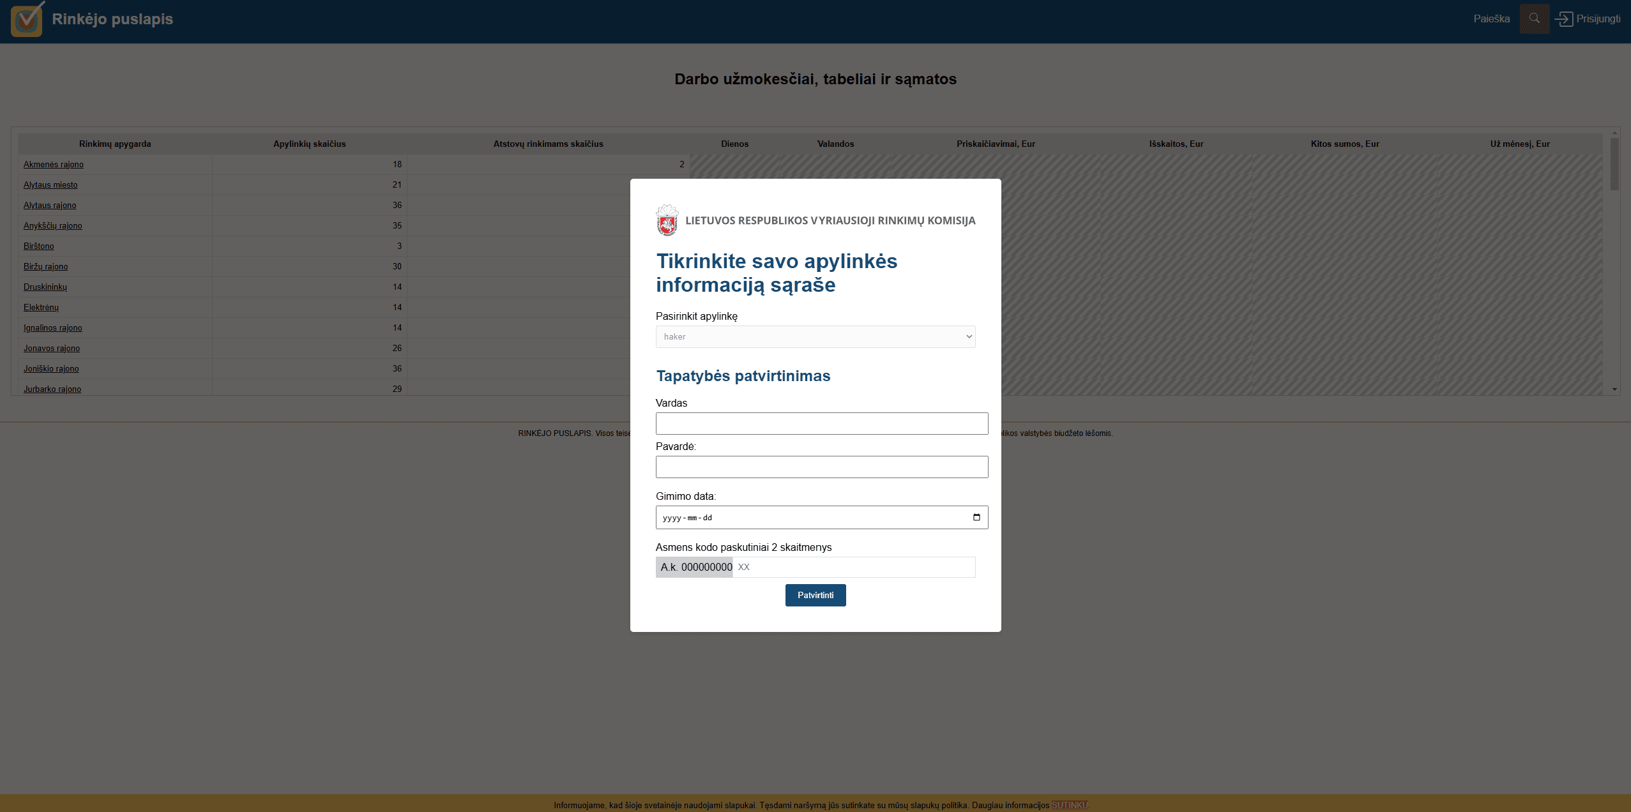Click the value 21 in Alytaus miesto row

[397, 184]
